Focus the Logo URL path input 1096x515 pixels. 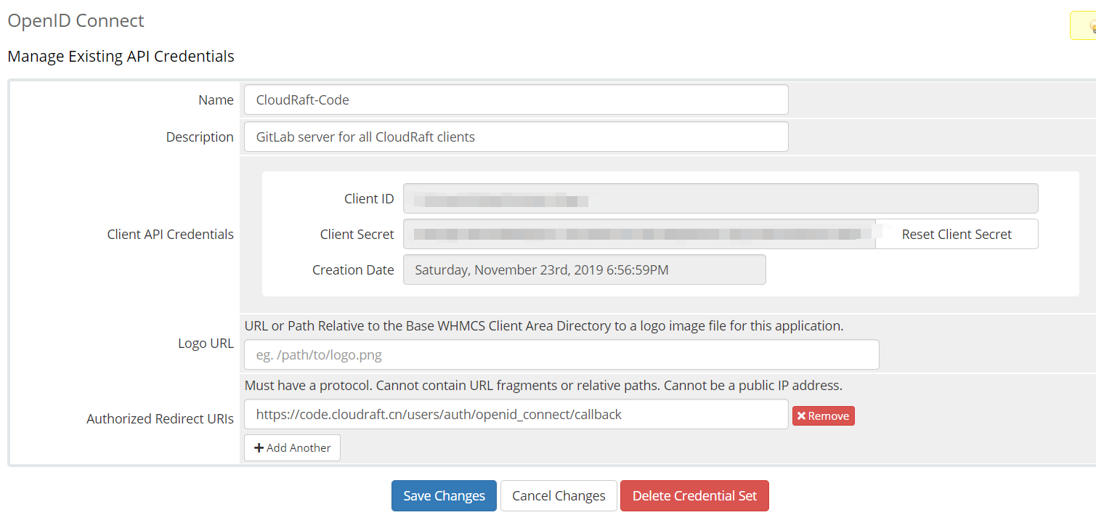[561, 355]
